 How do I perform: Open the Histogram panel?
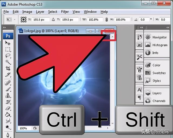[x=157, y=45]
